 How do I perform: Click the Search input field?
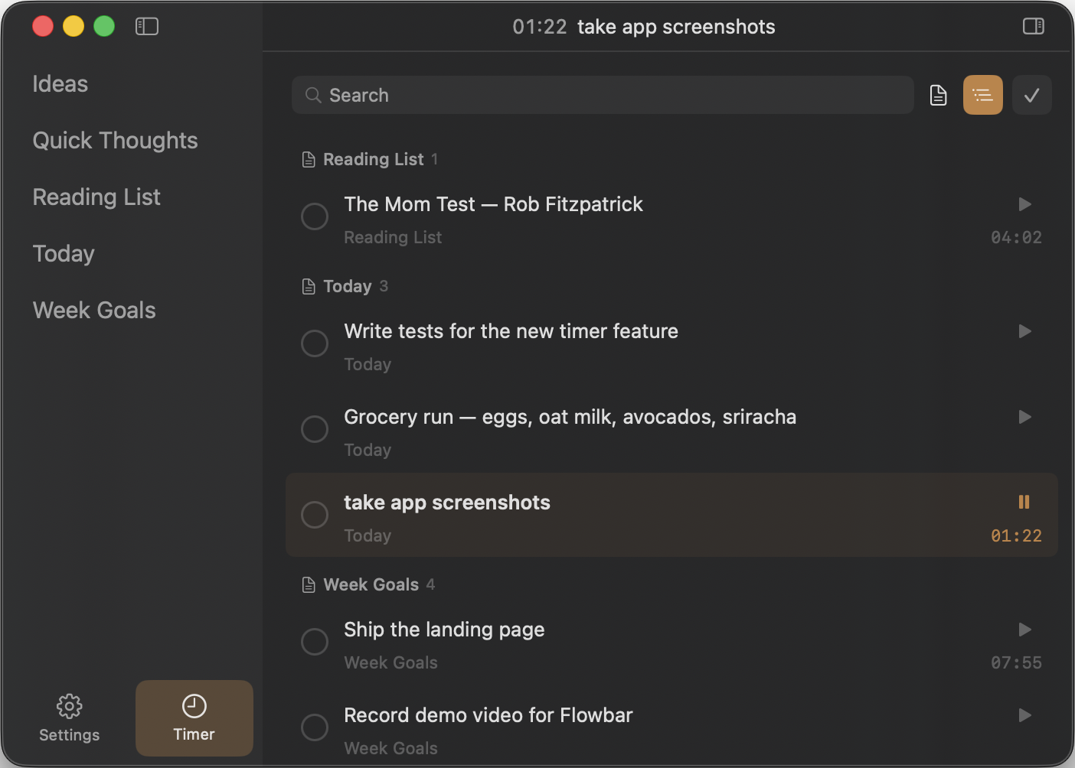(603, 95)
